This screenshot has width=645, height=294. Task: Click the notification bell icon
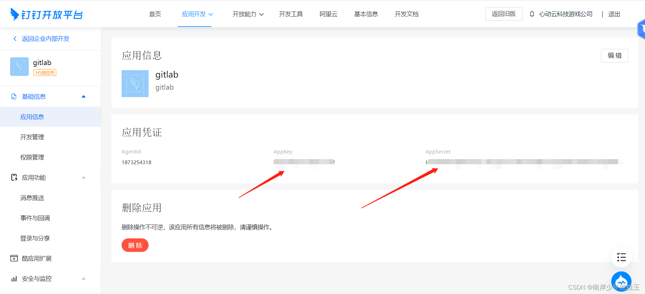pyautogui.click(x=532, y=14)
